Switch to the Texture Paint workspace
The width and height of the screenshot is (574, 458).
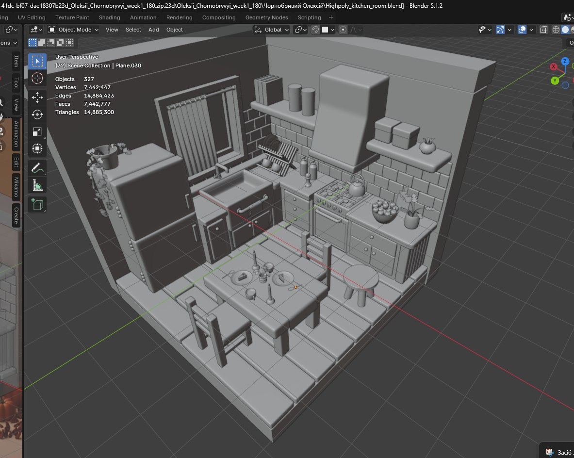tap(72, 17)
